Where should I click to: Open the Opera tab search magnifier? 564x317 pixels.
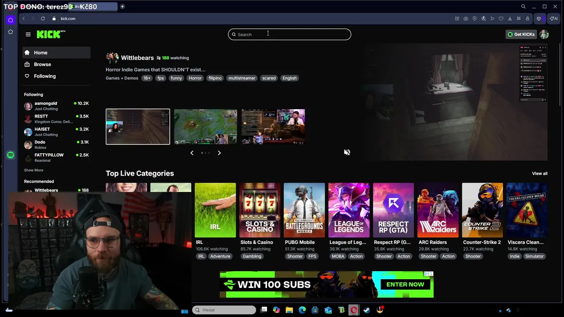coord(523,7)
